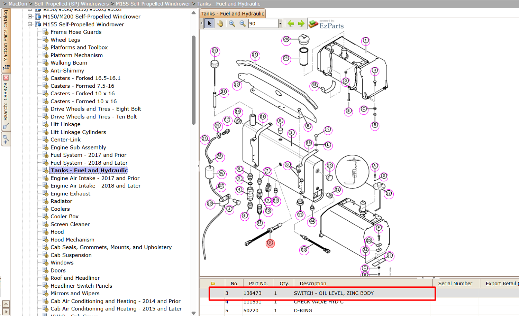Click the Lift Linkage page icon
This screenshot has height=316, width=519.
pos(45,124)
